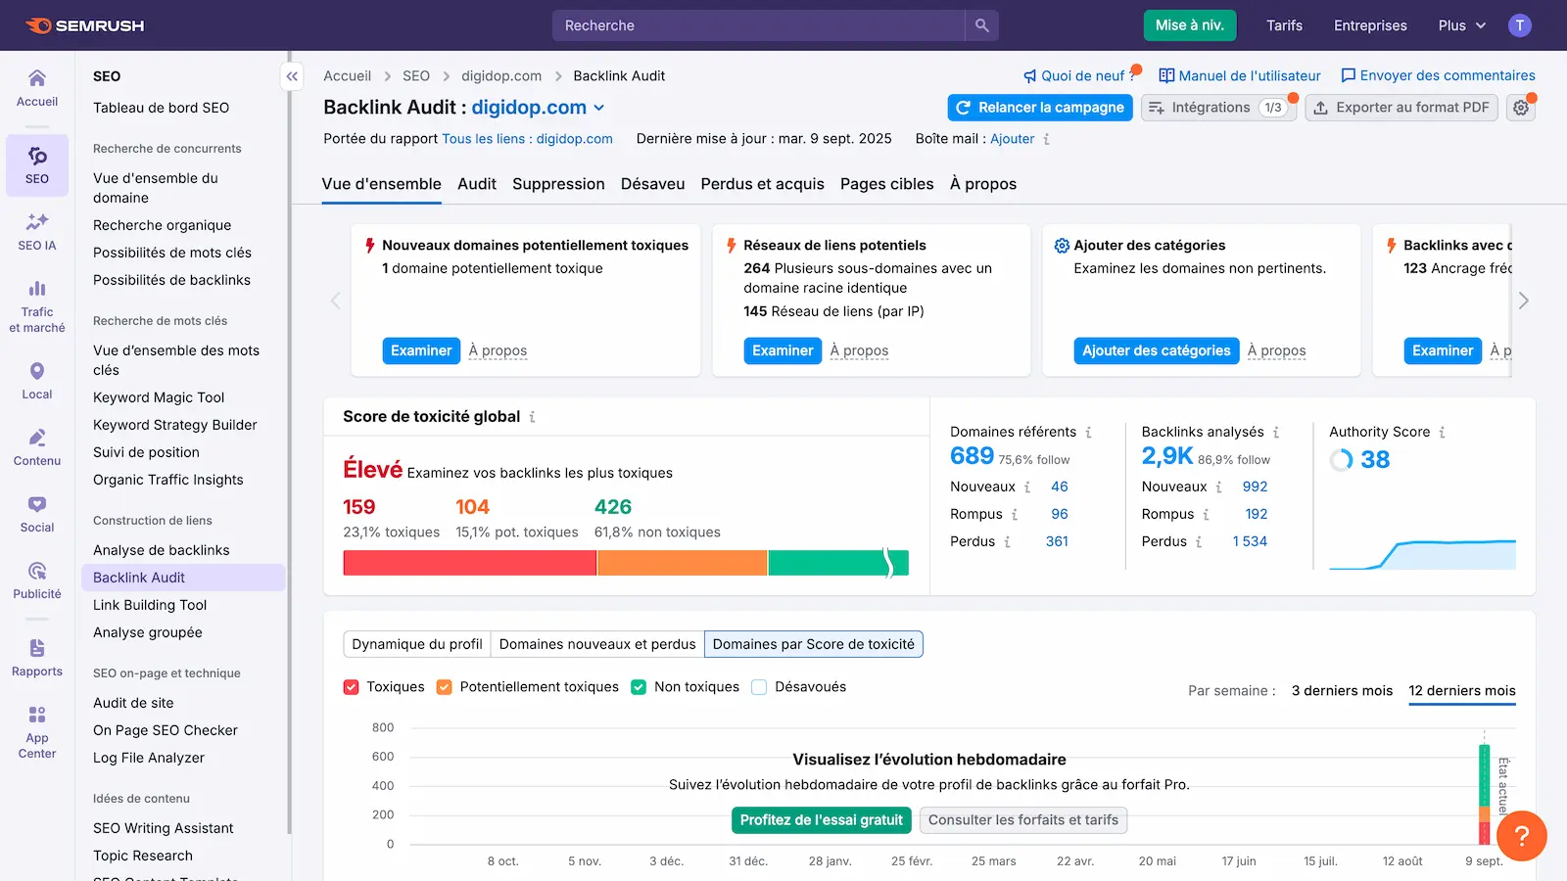The image size is (1567, 881).
Task: Open the campaign settings gear icon
Action: (x=1521, y=108)
